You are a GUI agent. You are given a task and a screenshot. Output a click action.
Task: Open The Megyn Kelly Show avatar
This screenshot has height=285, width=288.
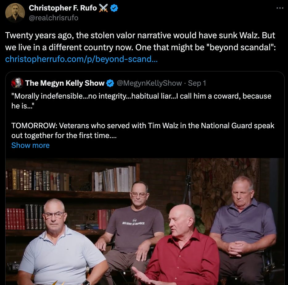pyautogui.click(x=17, y=83)
